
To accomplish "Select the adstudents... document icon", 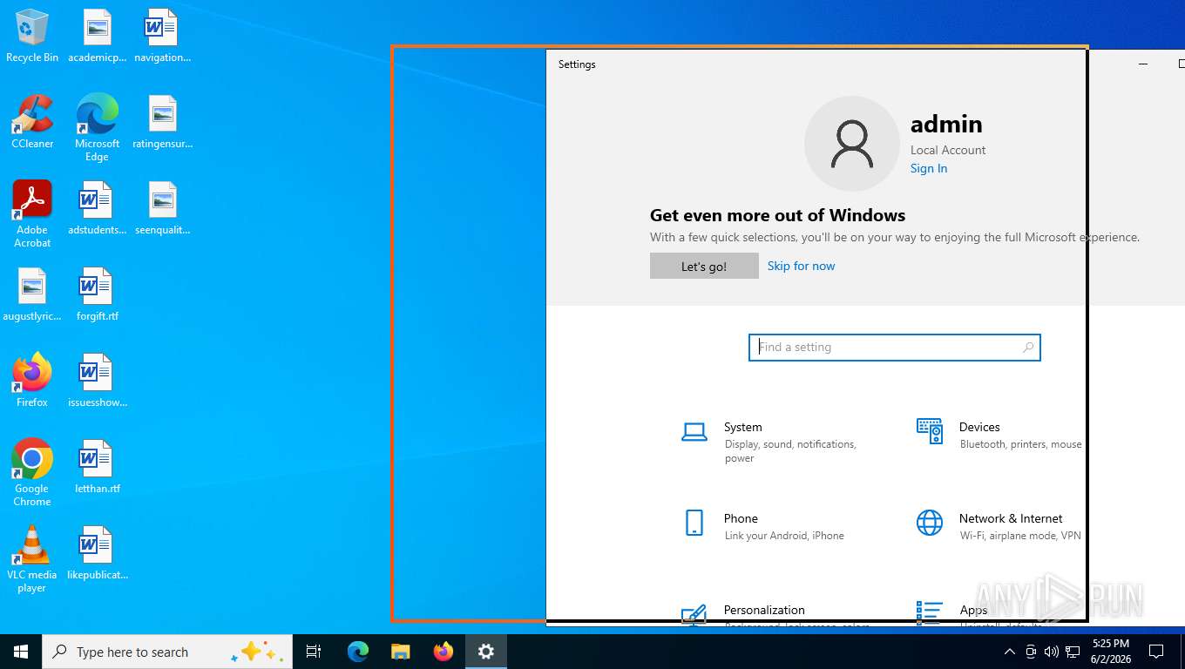I will (x=97, y=208).
